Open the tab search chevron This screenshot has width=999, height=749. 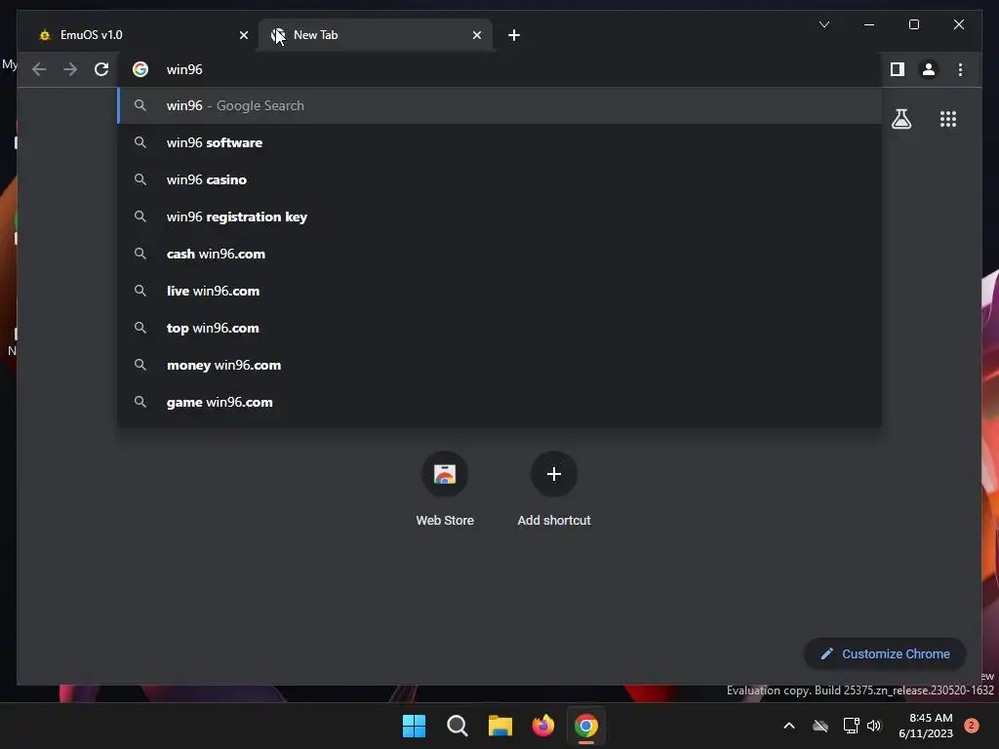823,24
